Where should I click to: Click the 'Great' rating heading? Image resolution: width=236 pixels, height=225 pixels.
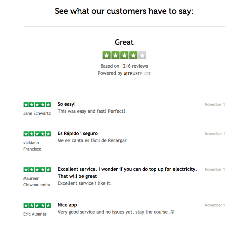[124, 42]
